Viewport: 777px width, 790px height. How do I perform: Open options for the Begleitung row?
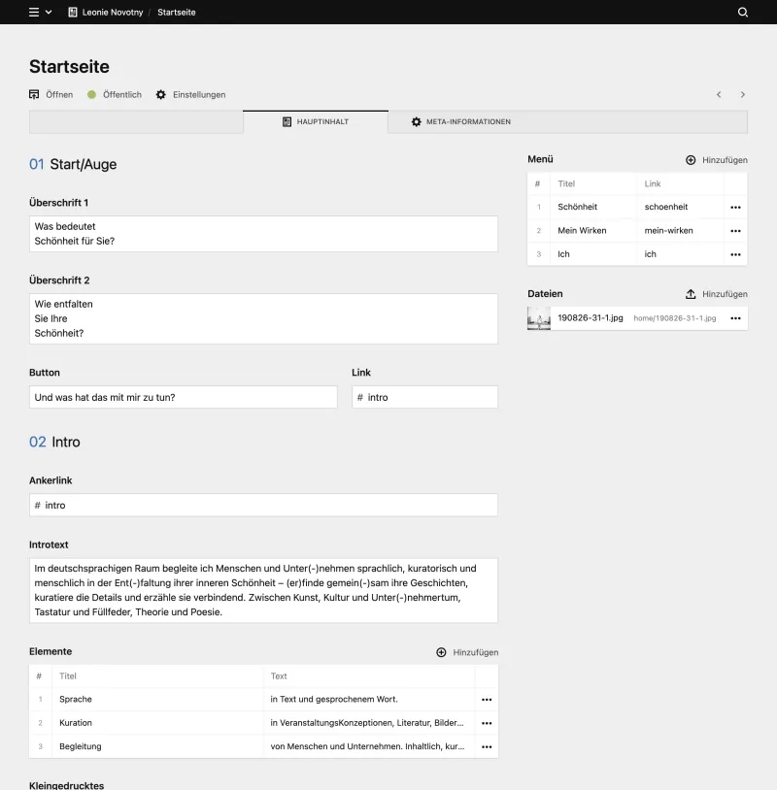(x=485, y=746)
